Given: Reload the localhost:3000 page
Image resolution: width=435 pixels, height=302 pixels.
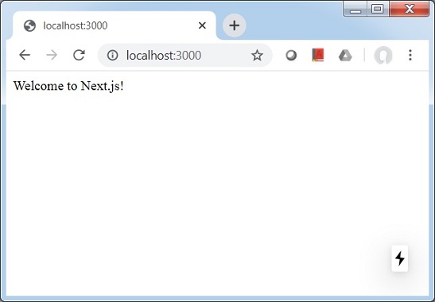Looking at the screenshot, I should [79, 55].
